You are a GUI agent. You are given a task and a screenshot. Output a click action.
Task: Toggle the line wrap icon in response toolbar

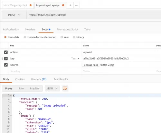point(65,88)
